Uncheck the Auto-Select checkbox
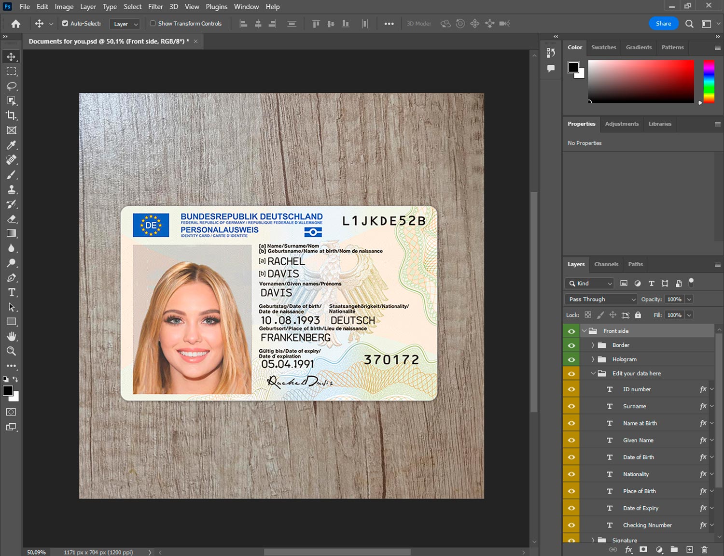 [65, 23]
